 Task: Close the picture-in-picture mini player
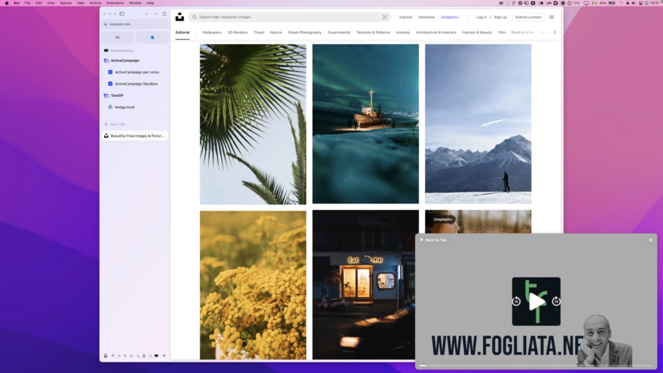[x=650, y=240]
